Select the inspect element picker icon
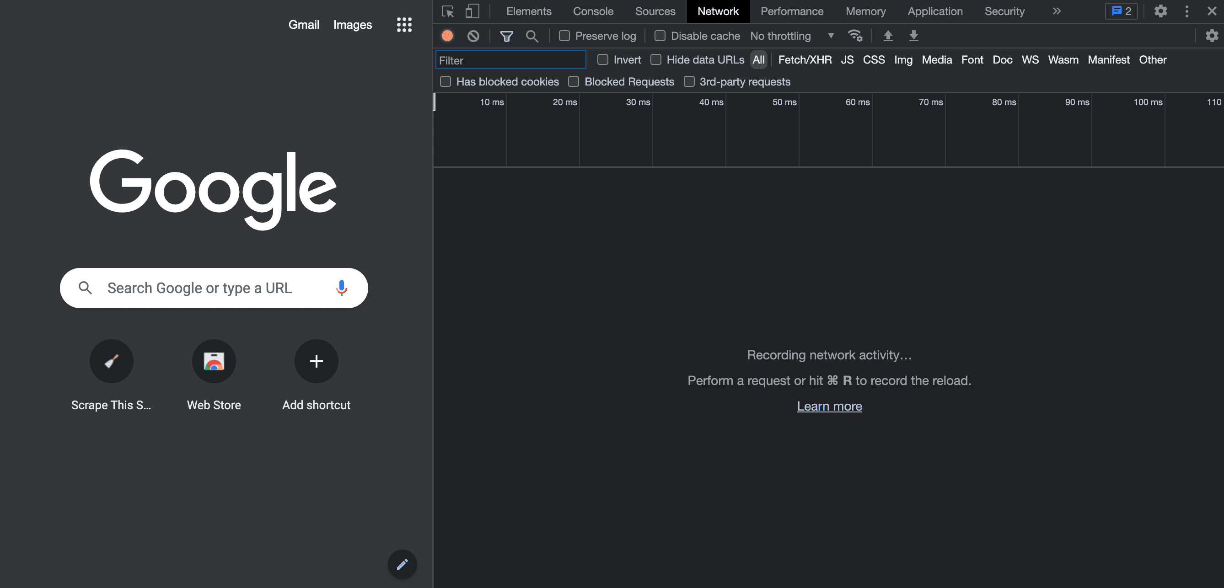This screenshot has width=1224, height=588. (447, 11)
